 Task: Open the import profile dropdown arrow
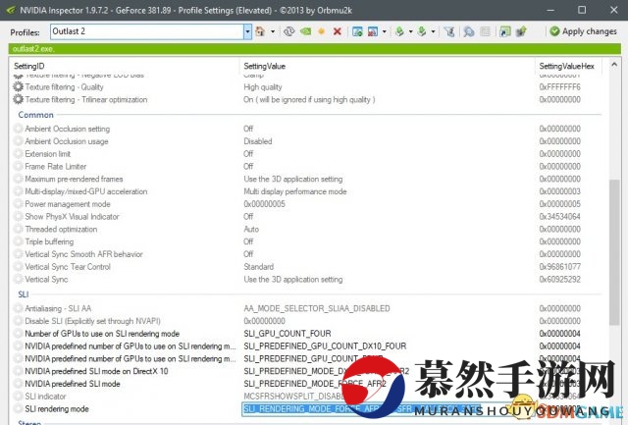tap(433, 31)
